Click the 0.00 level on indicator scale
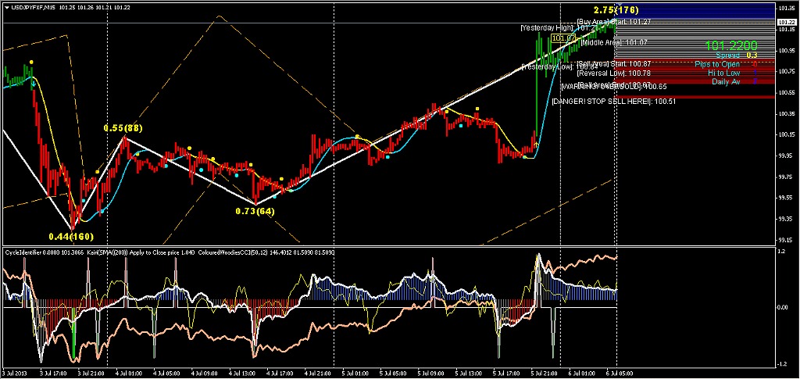Image resolution: width=800 pixels, height=379 pixels. coord(783,307)
